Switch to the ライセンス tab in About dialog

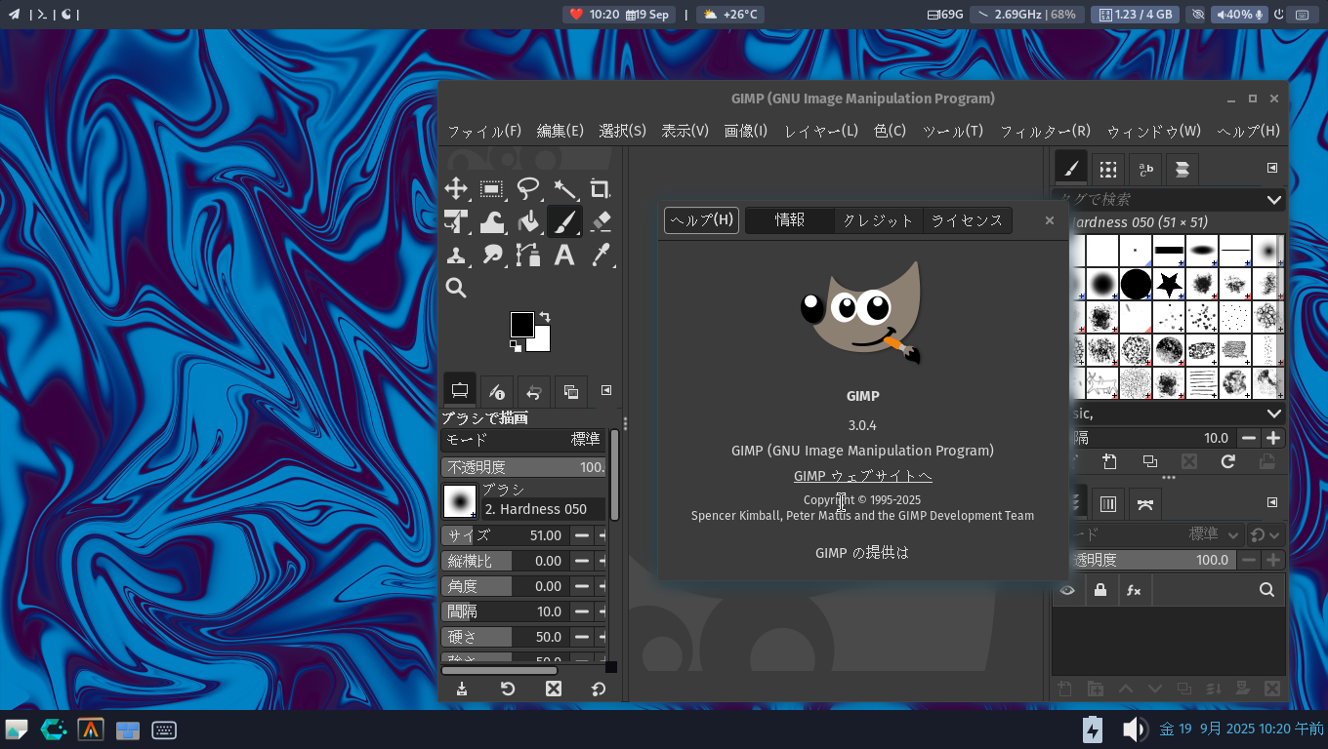coord(967,220)
